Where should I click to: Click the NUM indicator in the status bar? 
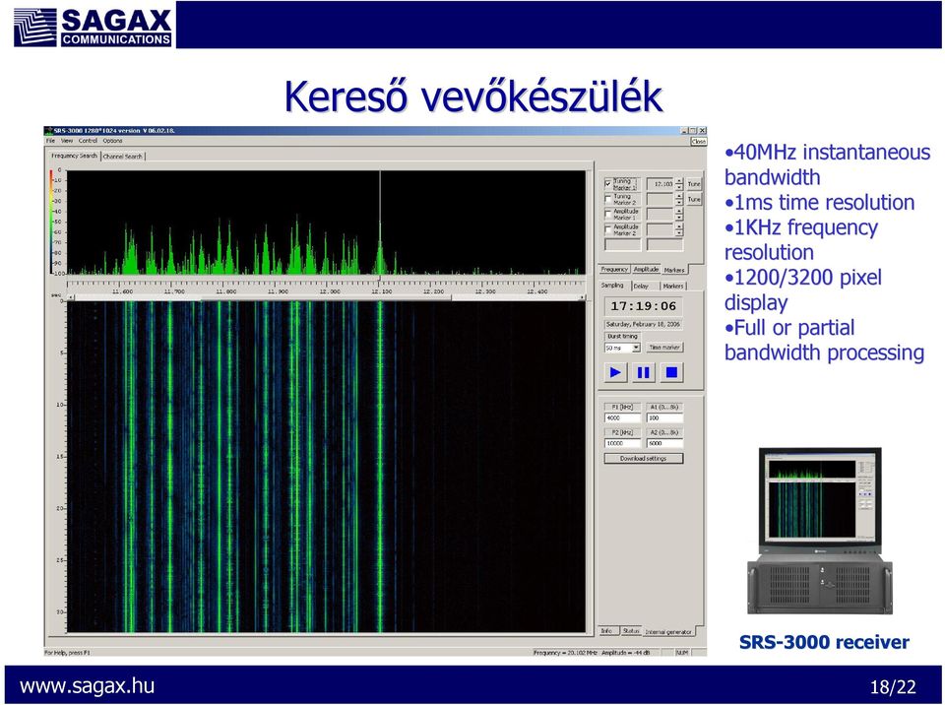(x=682, y=652)
